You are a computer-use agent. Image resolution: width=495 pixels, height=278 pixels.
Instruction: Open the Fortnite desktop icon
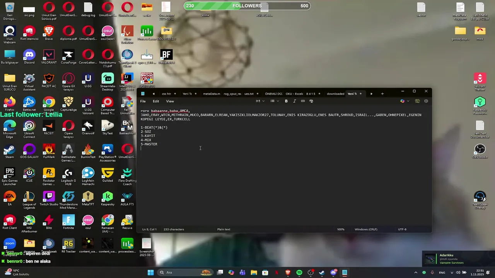click(68, 222)
